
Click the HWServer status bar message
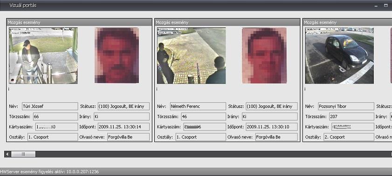[x=49, y=172]
